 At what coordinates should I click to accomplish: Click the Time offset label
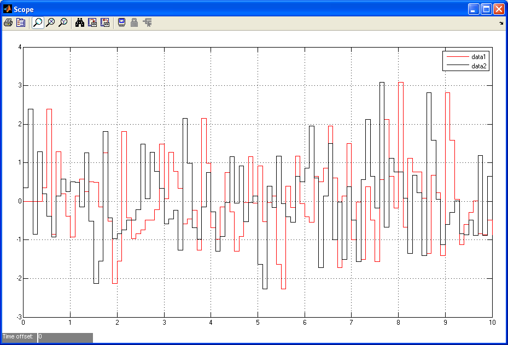coord(18,336)
